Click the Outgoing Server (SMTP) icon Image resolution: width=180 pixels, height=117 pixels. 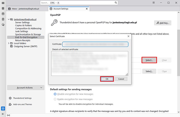tap(11, 46)
